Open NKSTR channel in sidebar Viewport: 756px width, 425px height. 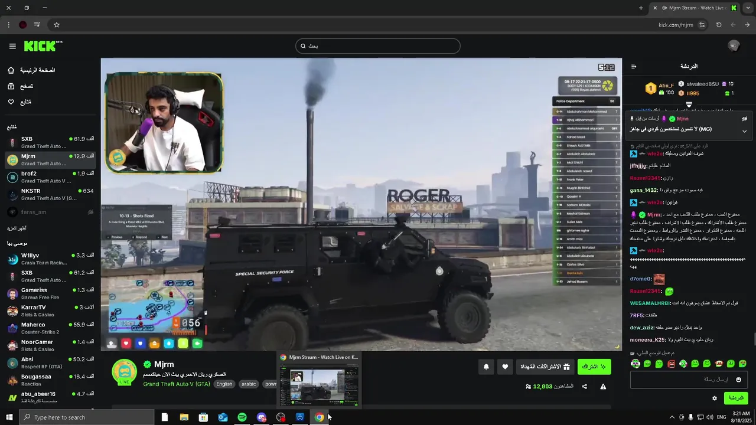[x=50, y=194]
